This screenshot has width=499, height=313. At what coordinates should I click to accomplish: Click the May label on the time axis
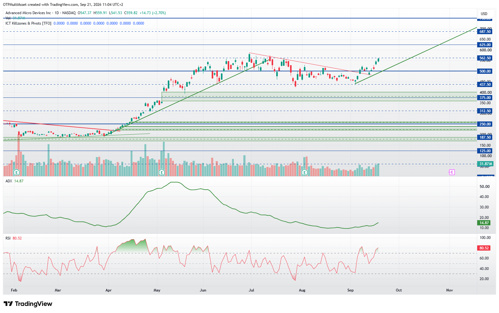pyautogui.click(x=157, y=290)
